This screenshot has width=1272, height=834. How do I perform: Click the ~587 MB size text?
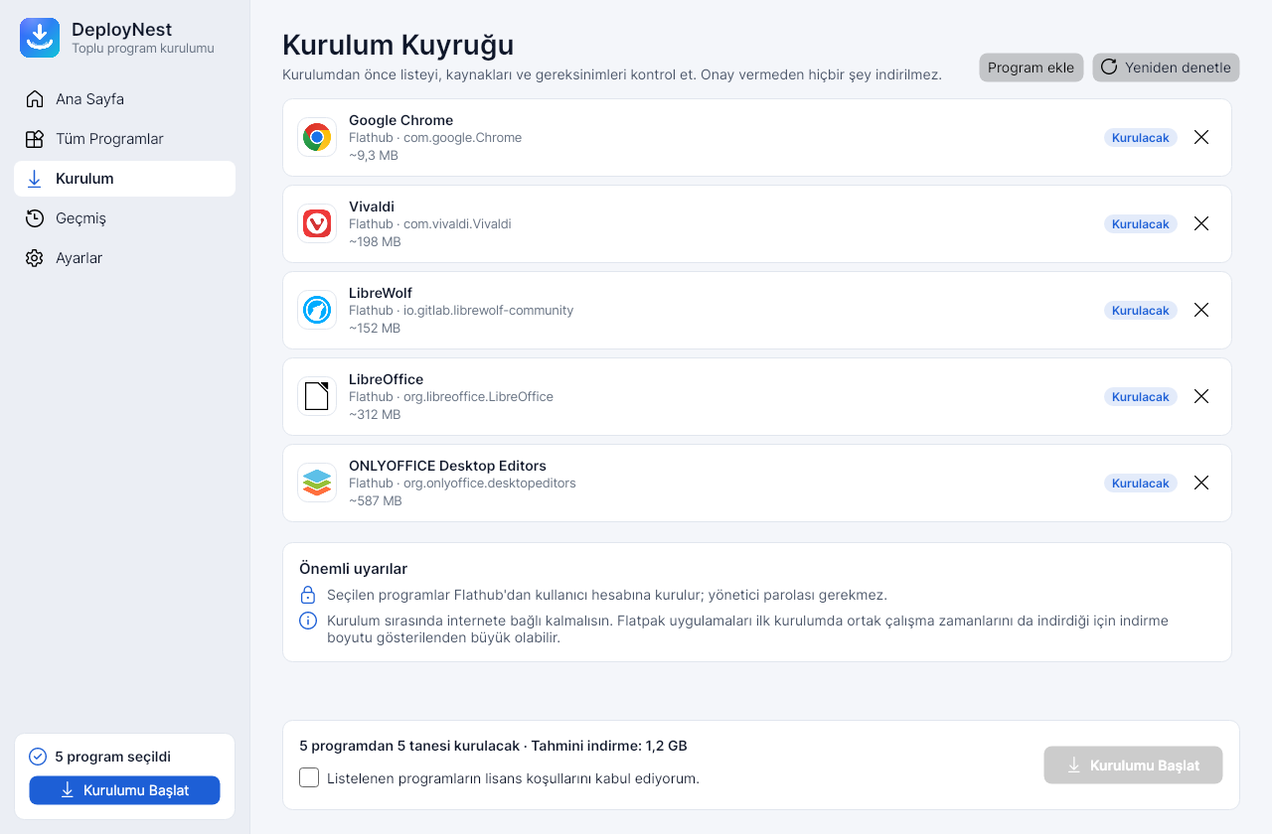coord(376,501)
